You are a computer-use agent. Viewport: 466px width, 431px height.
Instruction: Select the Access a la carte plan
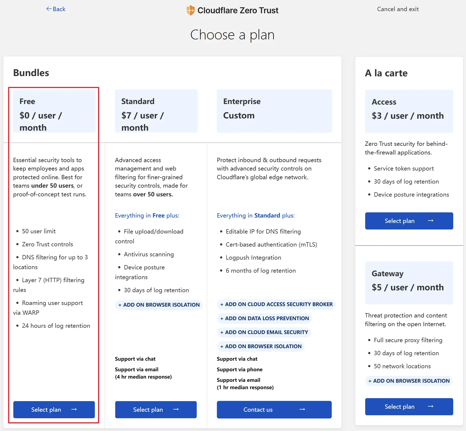point(409,221)
